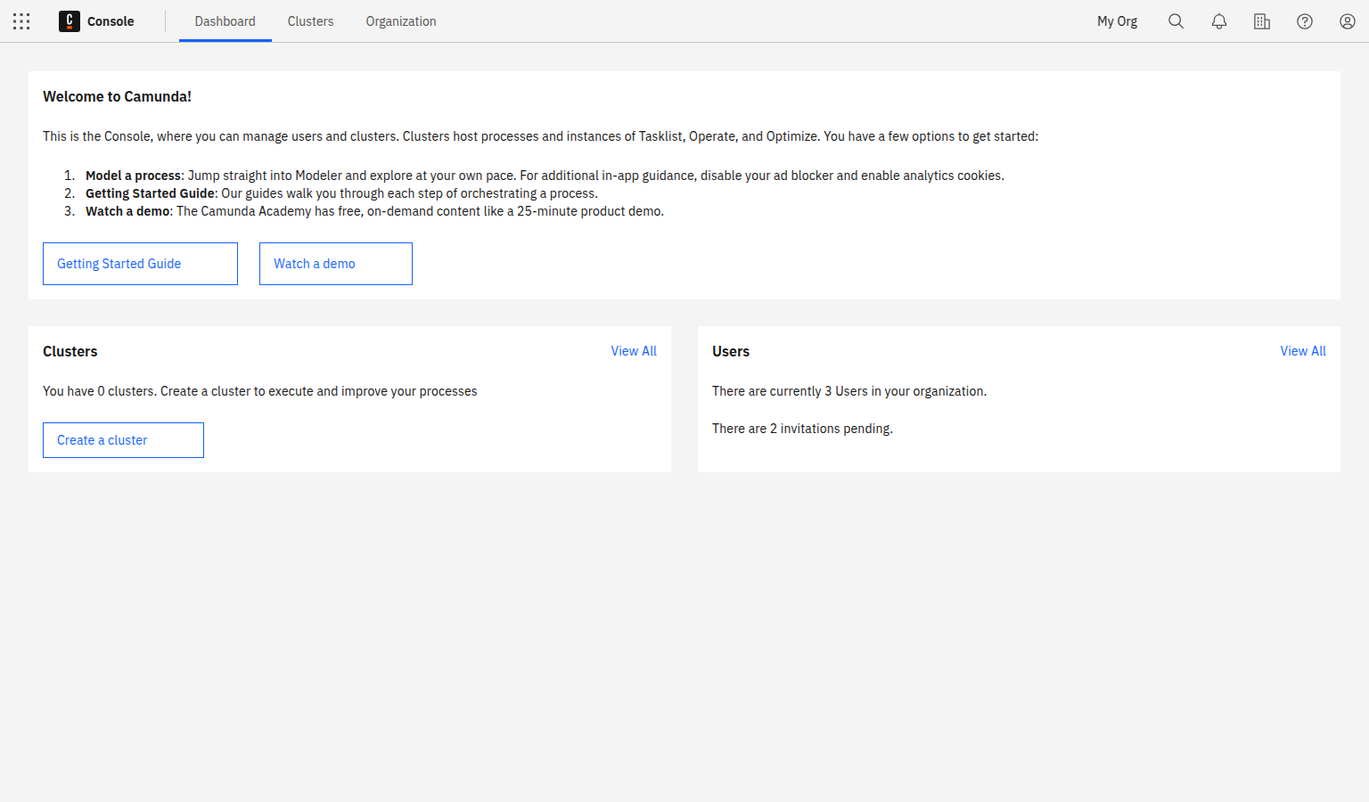Screen dimensions: 1369x802
Task: Click the My Org label in header
Action: pos(1117,21)
